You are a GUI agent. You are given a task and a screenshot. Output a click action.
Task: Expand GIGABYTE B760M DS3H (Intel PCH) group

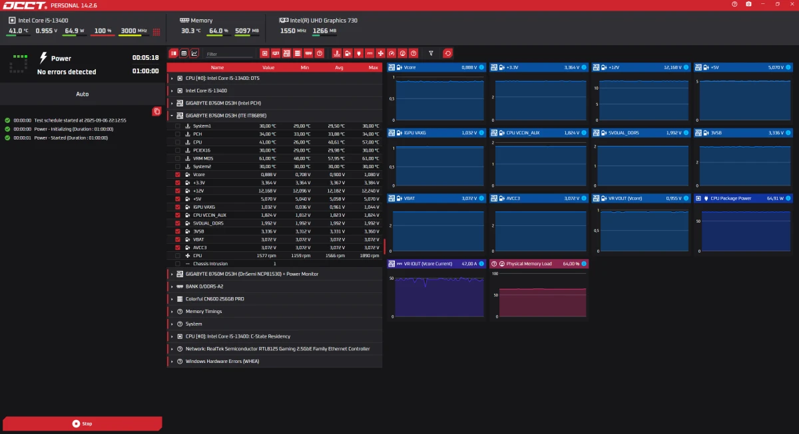[172, 103]
